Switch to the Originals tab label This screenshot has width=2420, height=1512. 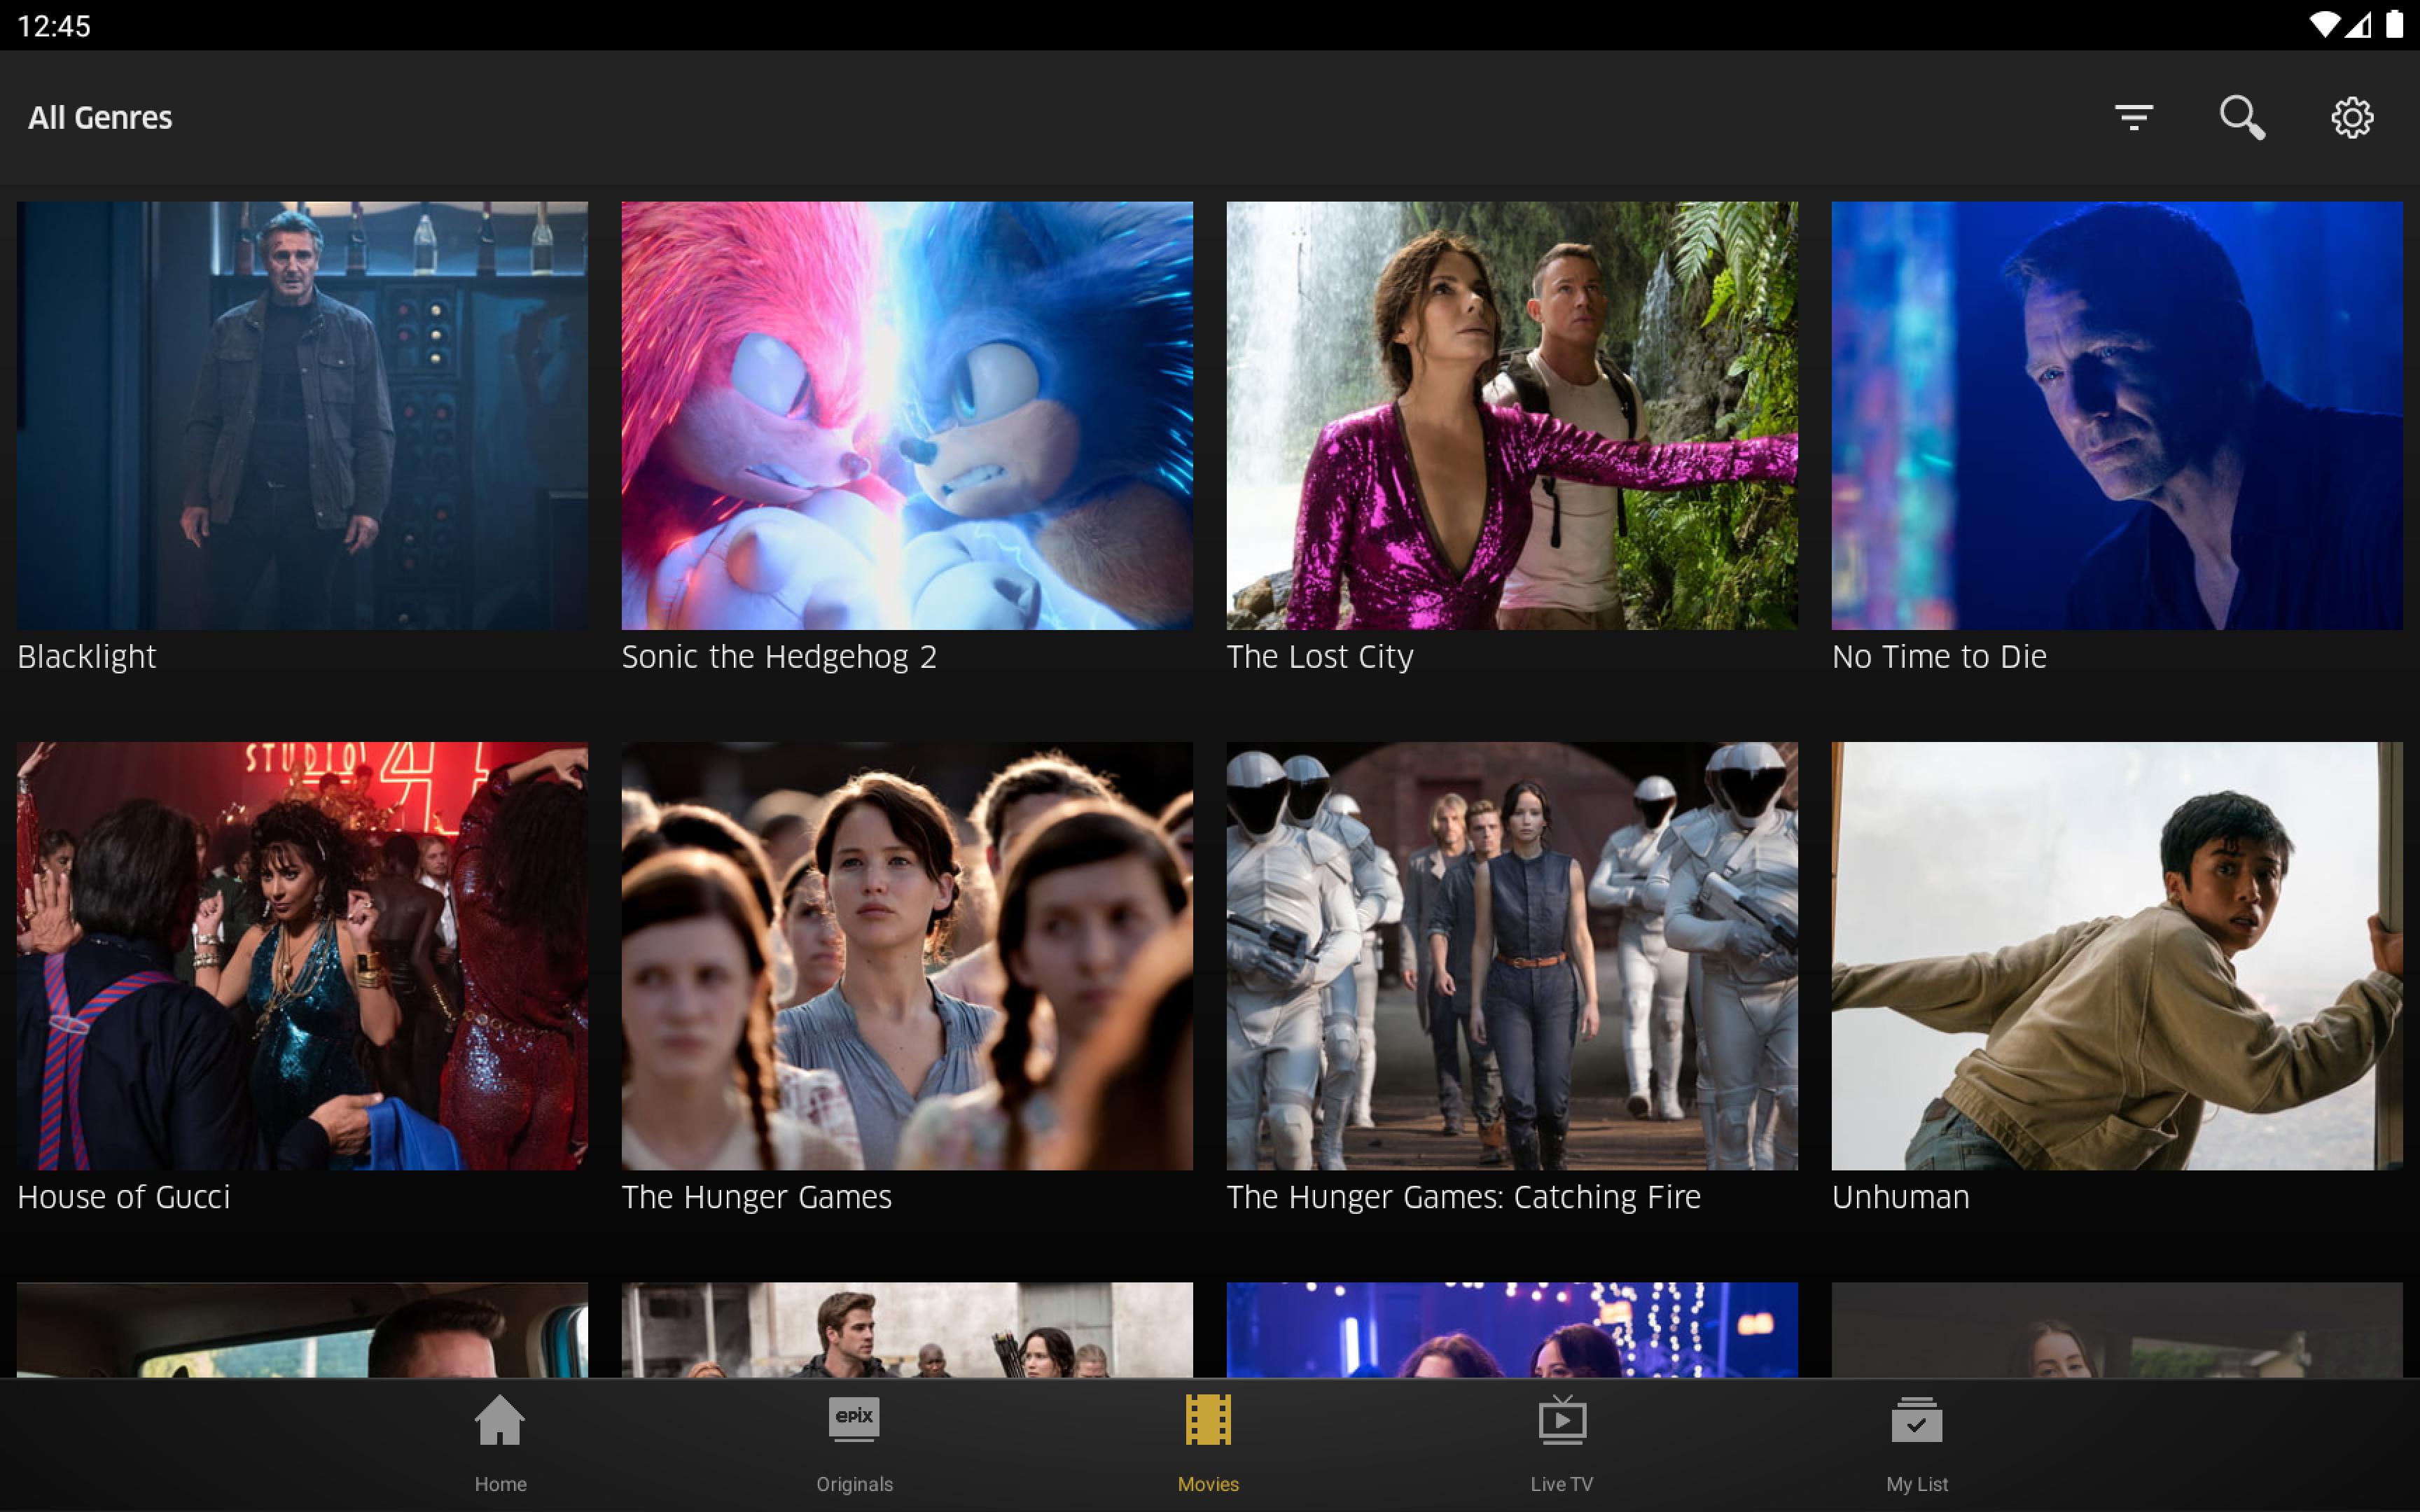[854, 1484]
